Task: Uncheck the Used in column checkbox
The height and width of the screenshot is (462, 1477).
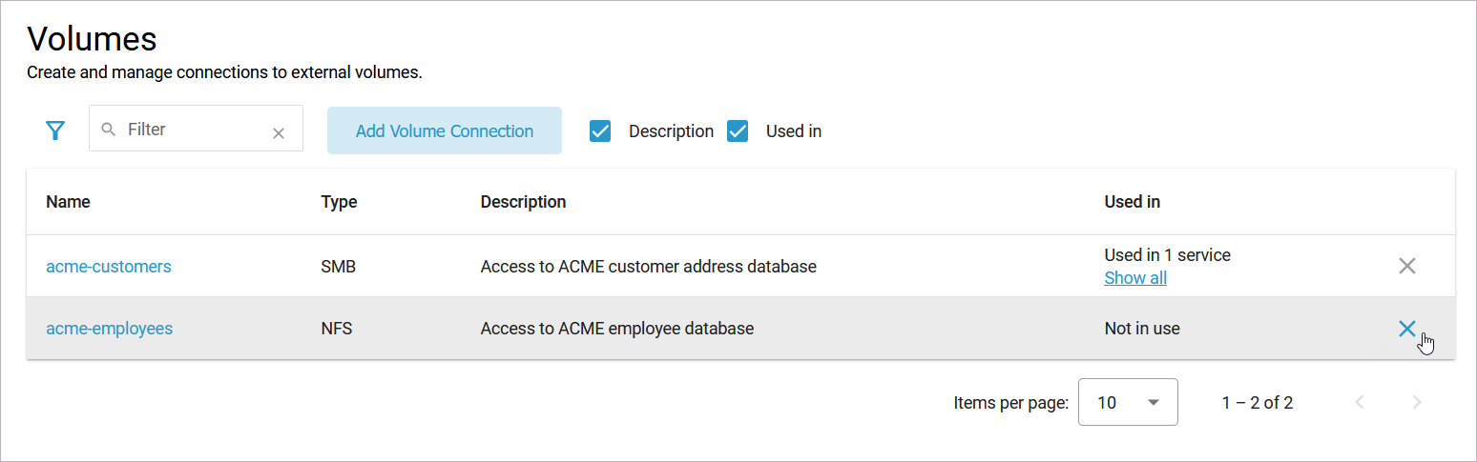Action: 738,131
